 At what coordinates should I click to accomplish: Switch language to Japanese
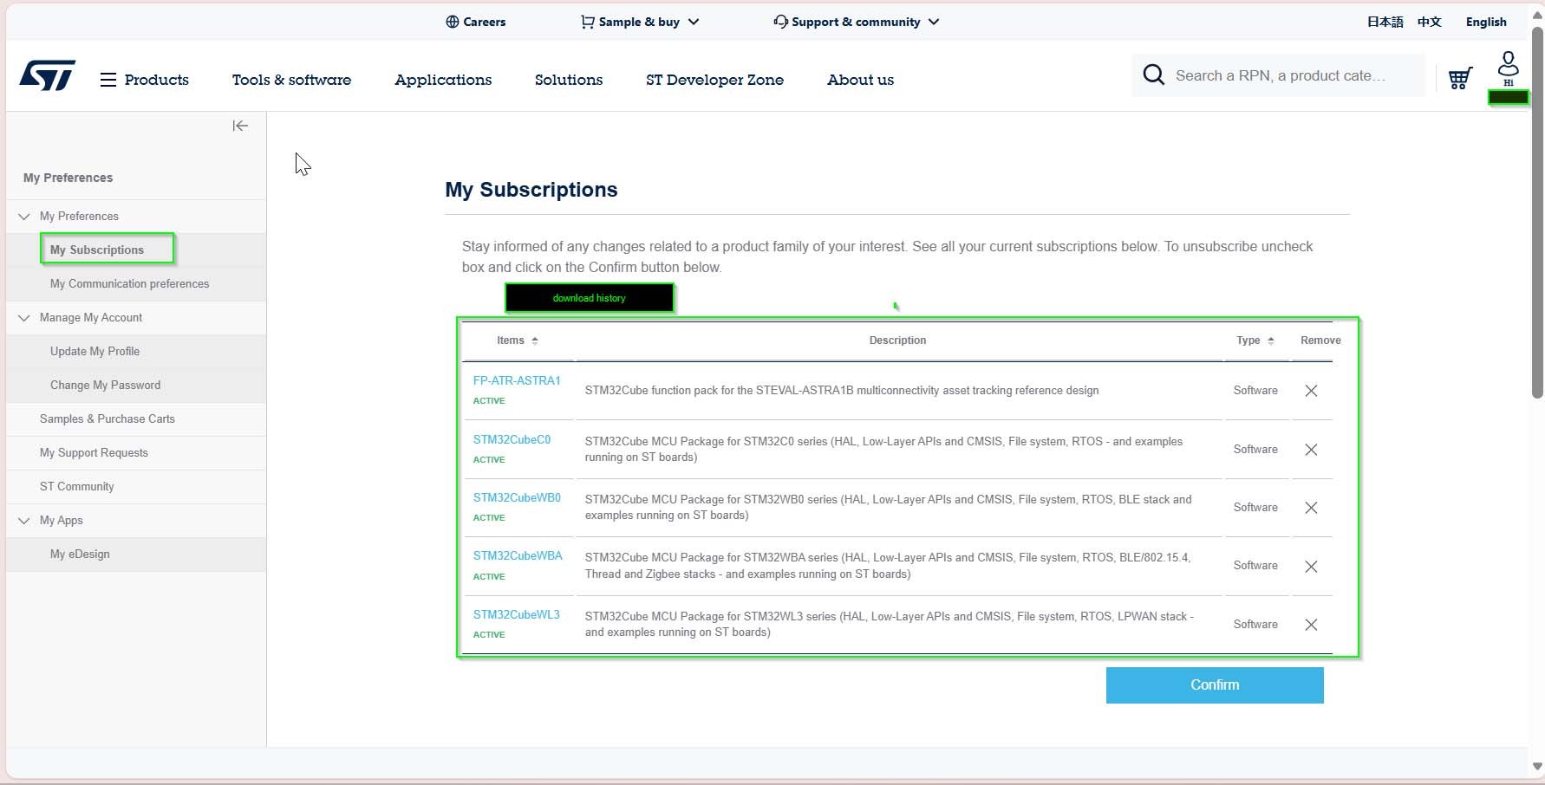[x=1385, y=22]
